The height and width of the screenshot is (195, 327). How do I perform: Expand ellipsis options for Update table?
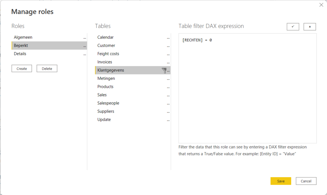pos(168,120)
